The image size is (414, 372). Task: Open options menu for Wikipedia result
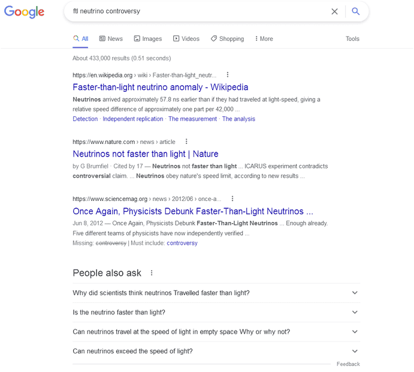tap(228, 75)
